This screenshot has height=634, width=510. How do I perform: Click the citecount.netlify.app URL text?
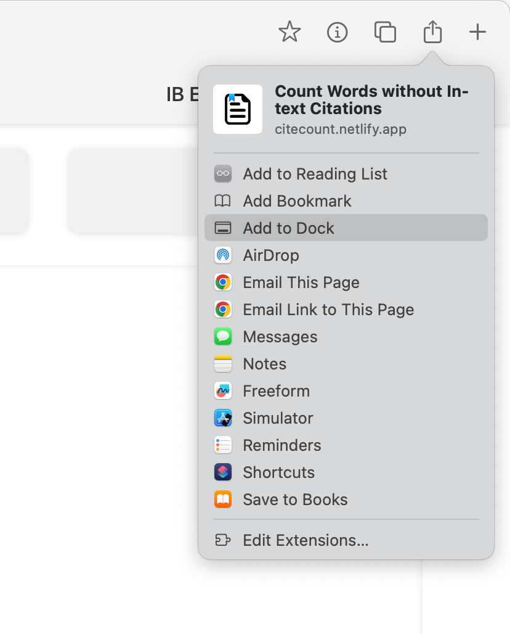pyautogui.click(x=341, y=129)
